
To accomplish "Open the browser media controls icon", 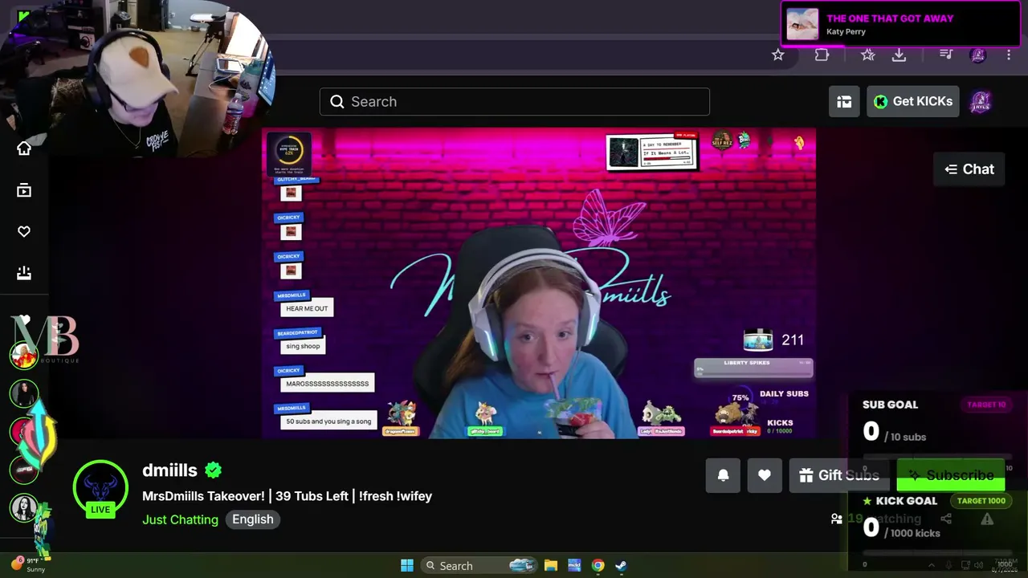I will (946, 55).
